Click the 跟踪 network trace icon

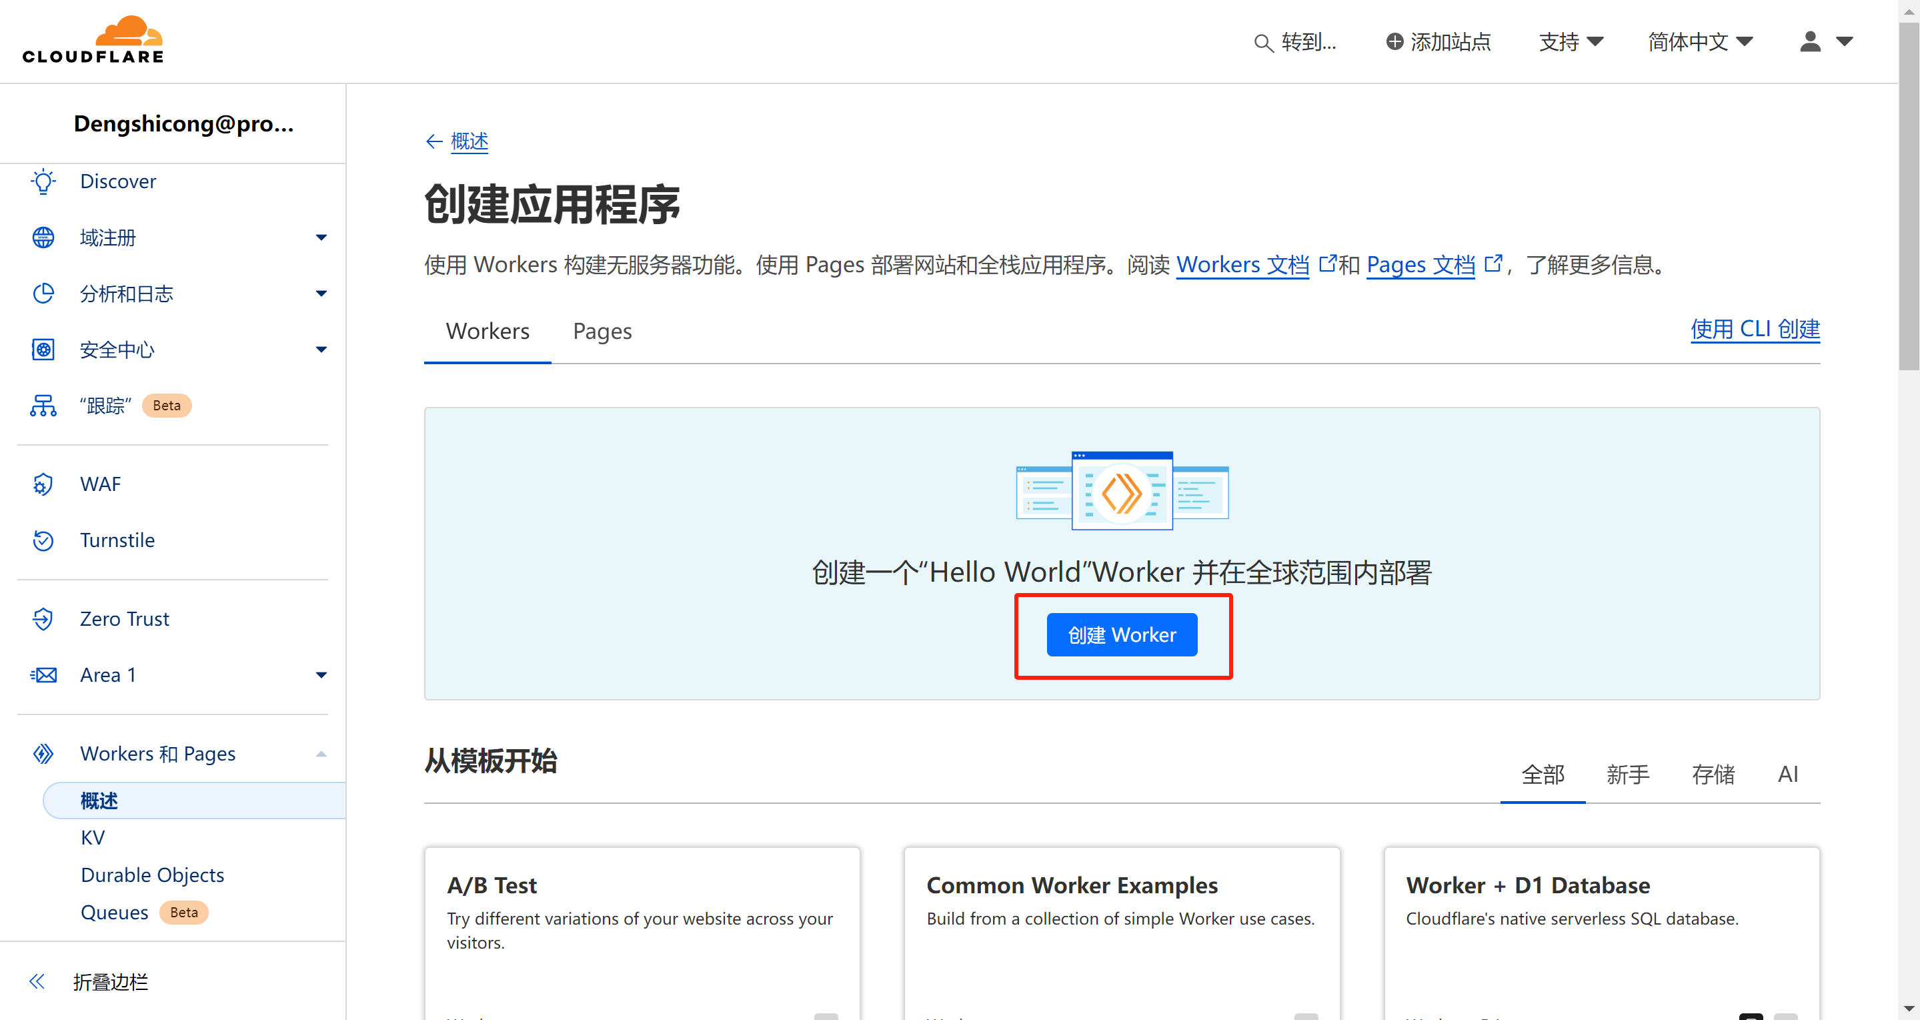[x=43, y=406]
